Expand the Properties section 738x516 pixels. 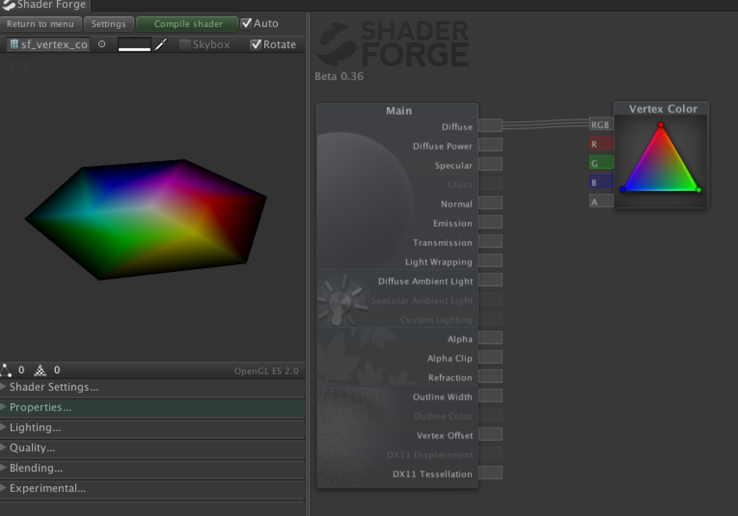click(152, 407)
